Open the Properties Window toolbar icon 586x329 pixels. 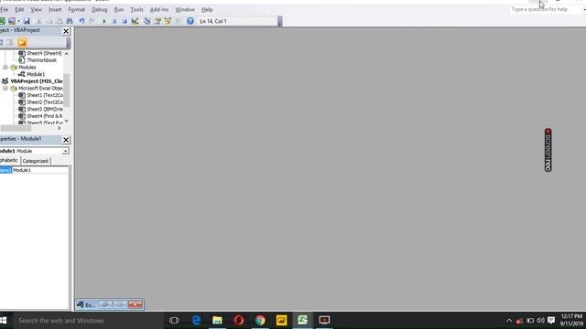(x=157, y=21)
